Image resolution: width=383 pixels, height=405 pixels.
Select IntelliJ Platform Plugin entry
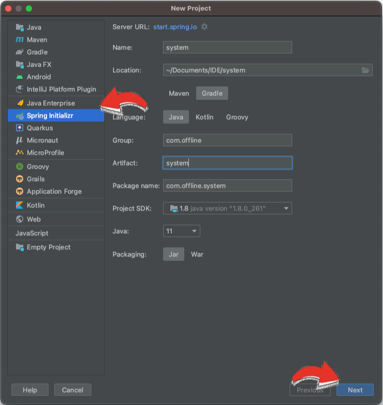pyautogui.click(x=56, y=89)
